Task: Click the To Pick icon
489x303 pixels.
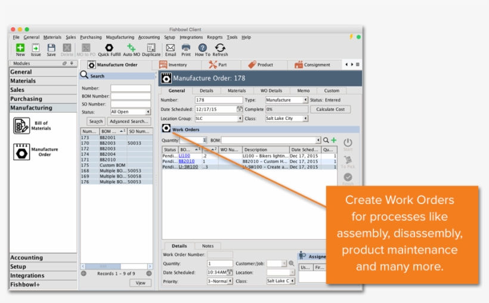Action: click(x=348, y=160)
